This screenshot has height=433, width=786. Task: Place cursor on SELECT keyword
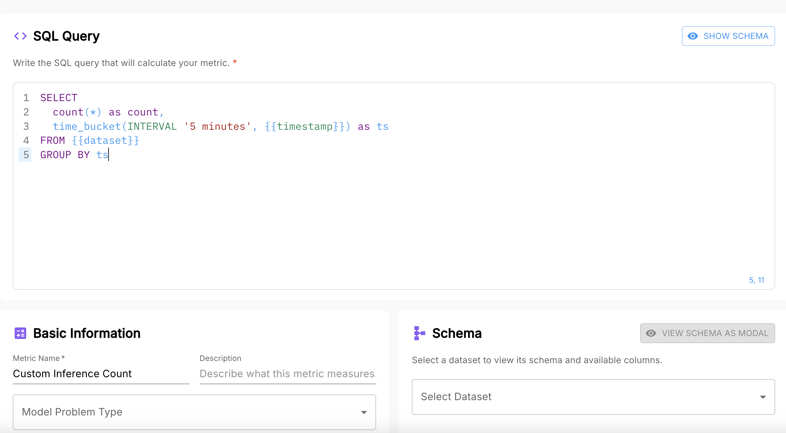click(x=59, y=98)
